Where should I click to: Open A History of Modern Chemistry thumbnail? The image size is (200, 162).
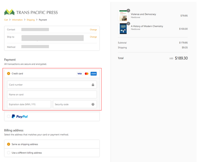tap(124, 28)
